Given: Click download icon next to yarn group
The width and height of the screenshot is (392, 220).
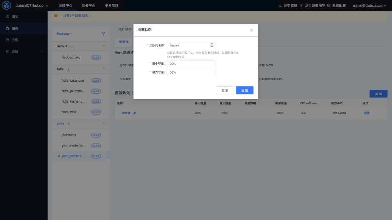Looking at the screenshot, I should click(x=68, y=124).
